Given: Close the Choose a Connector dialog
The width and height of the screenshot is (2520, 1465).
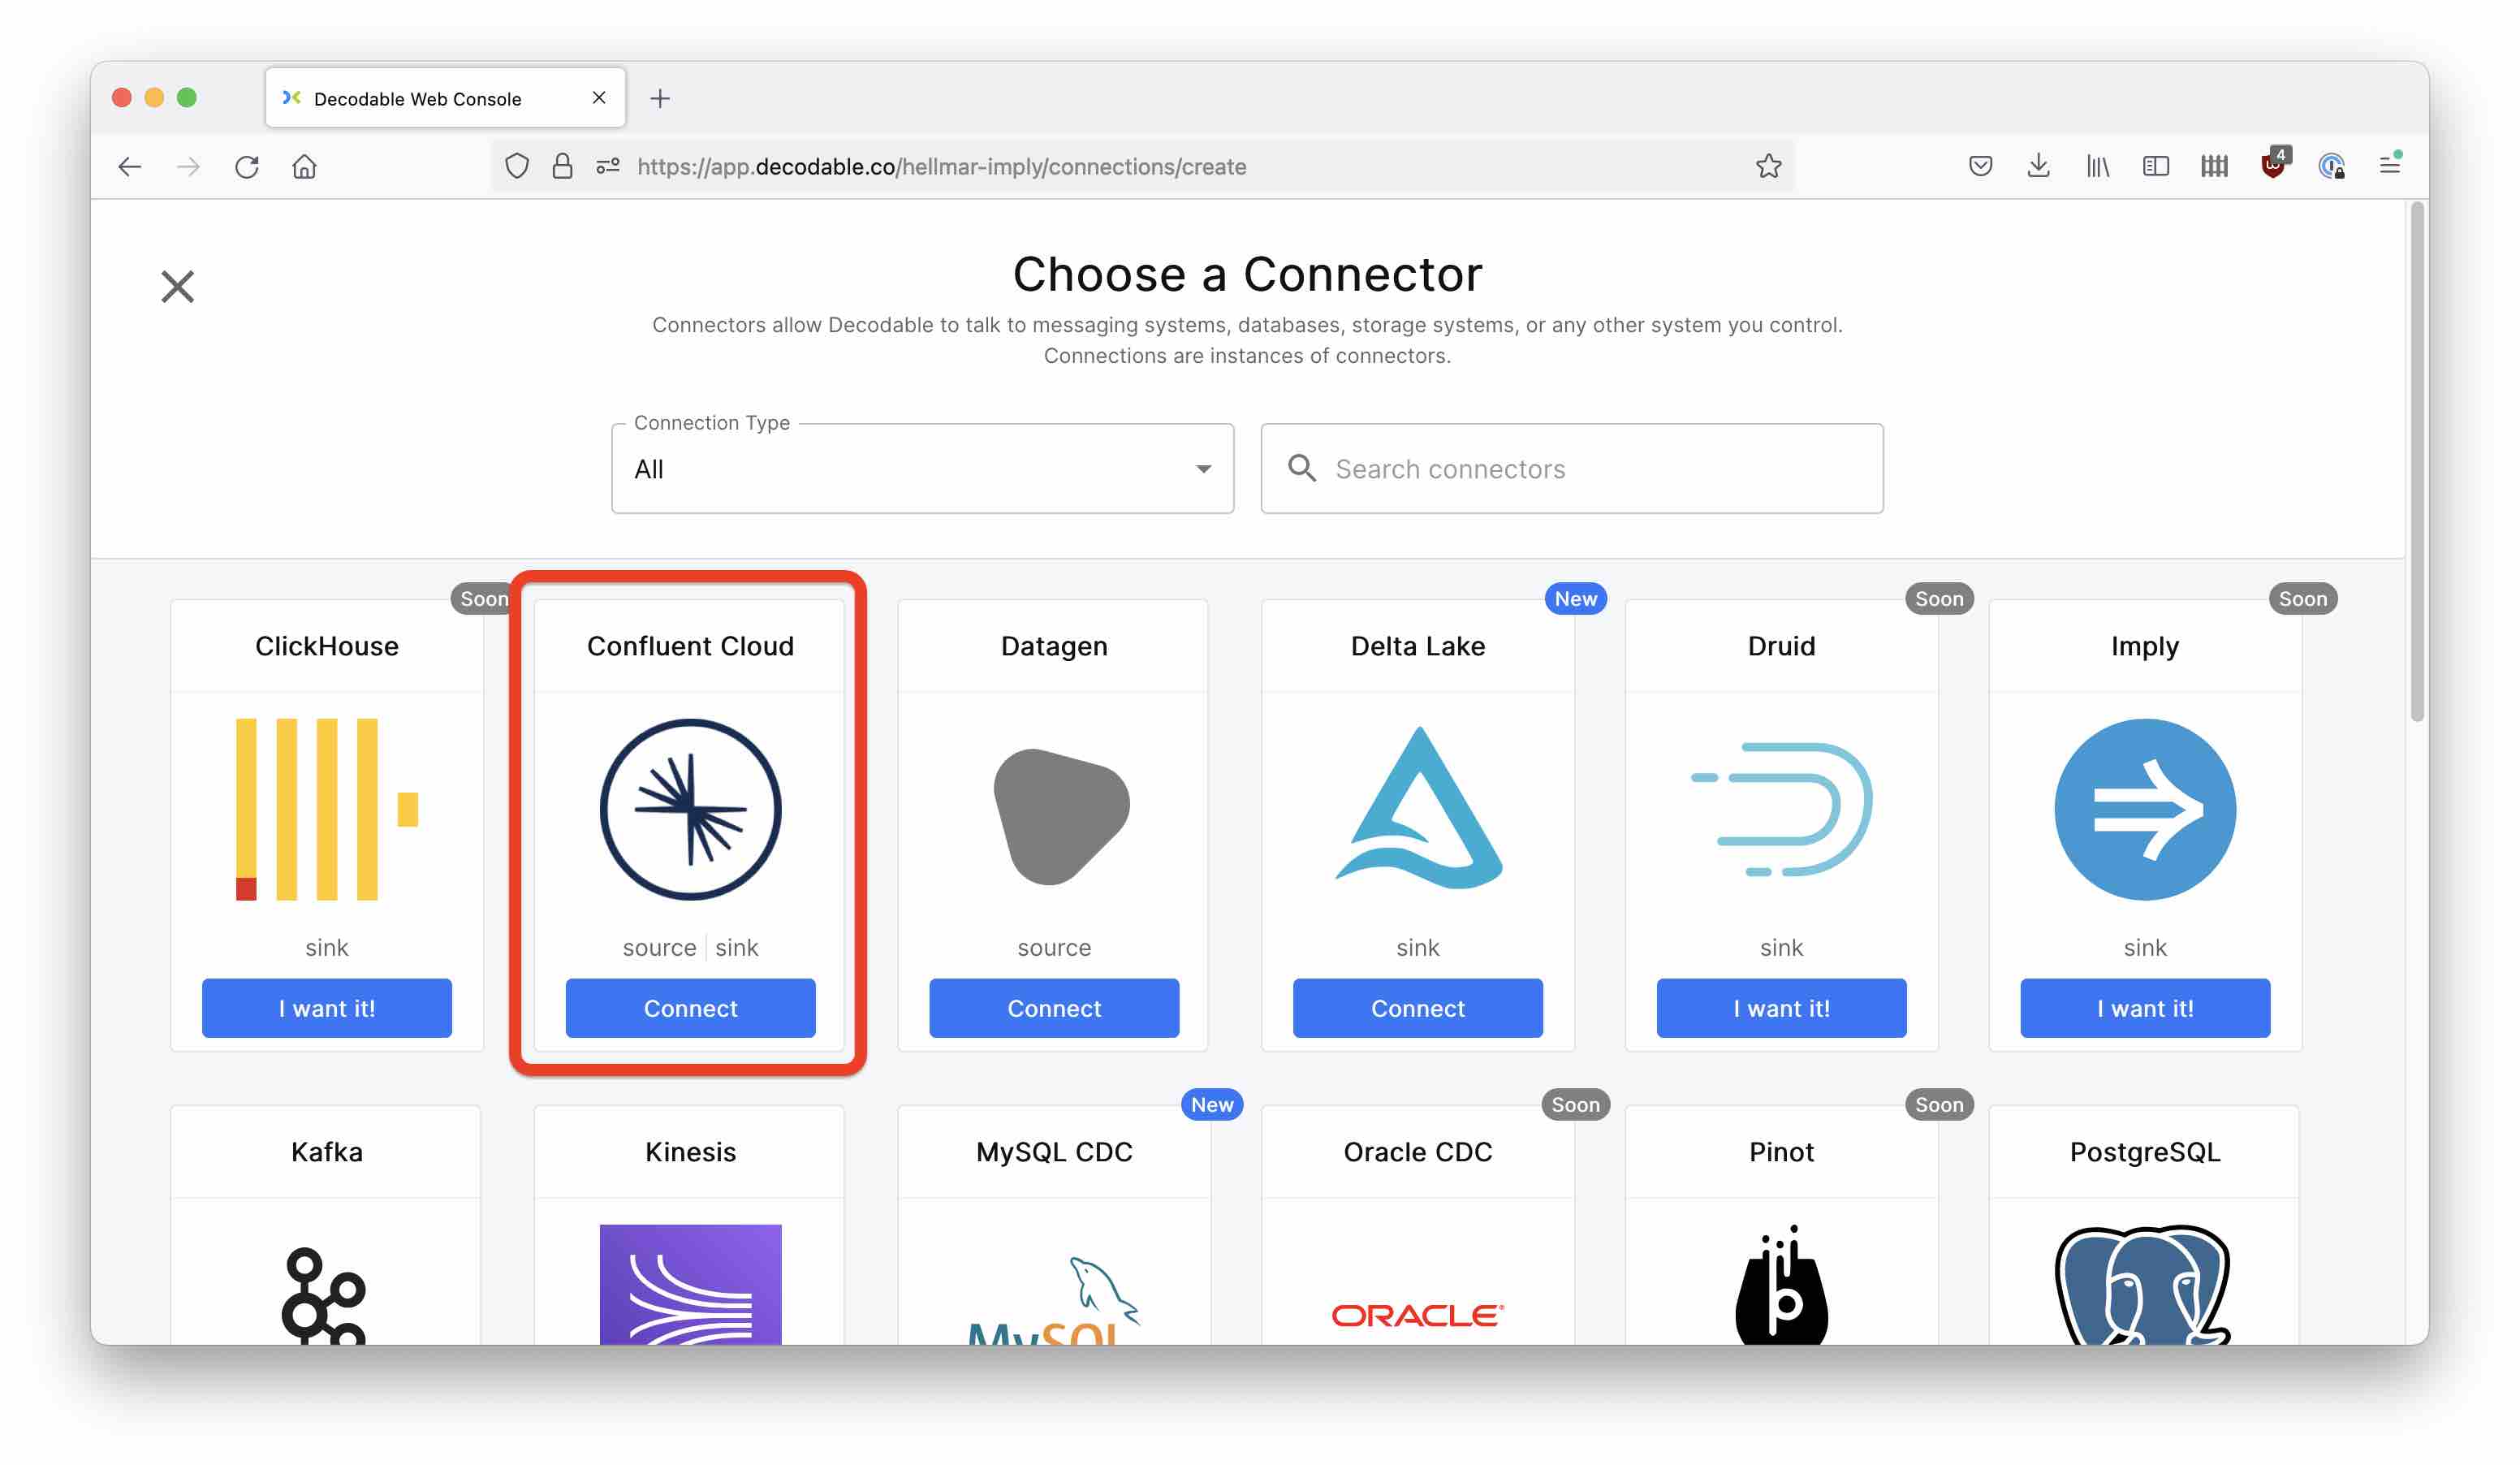Looking at the screenshot, I should click(176, 286).
